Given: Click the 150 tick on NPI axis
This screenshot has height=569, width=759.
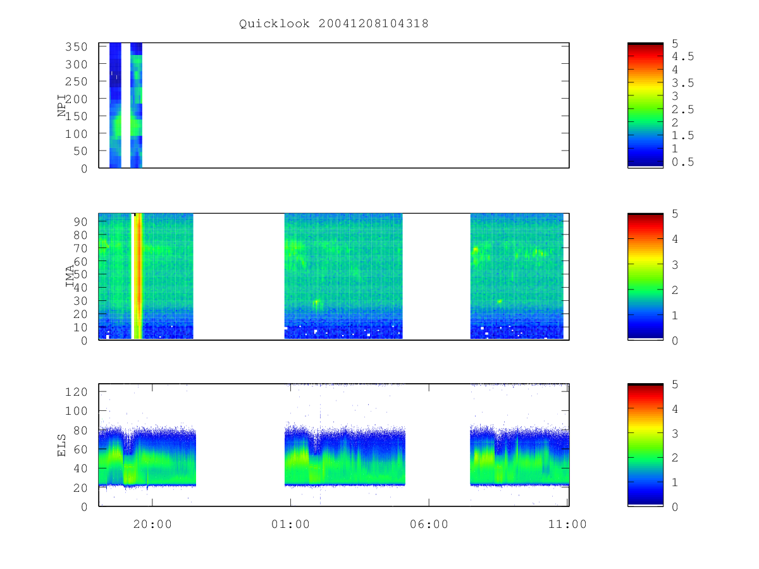Looking at the screenshot, I should coord(77,116).
